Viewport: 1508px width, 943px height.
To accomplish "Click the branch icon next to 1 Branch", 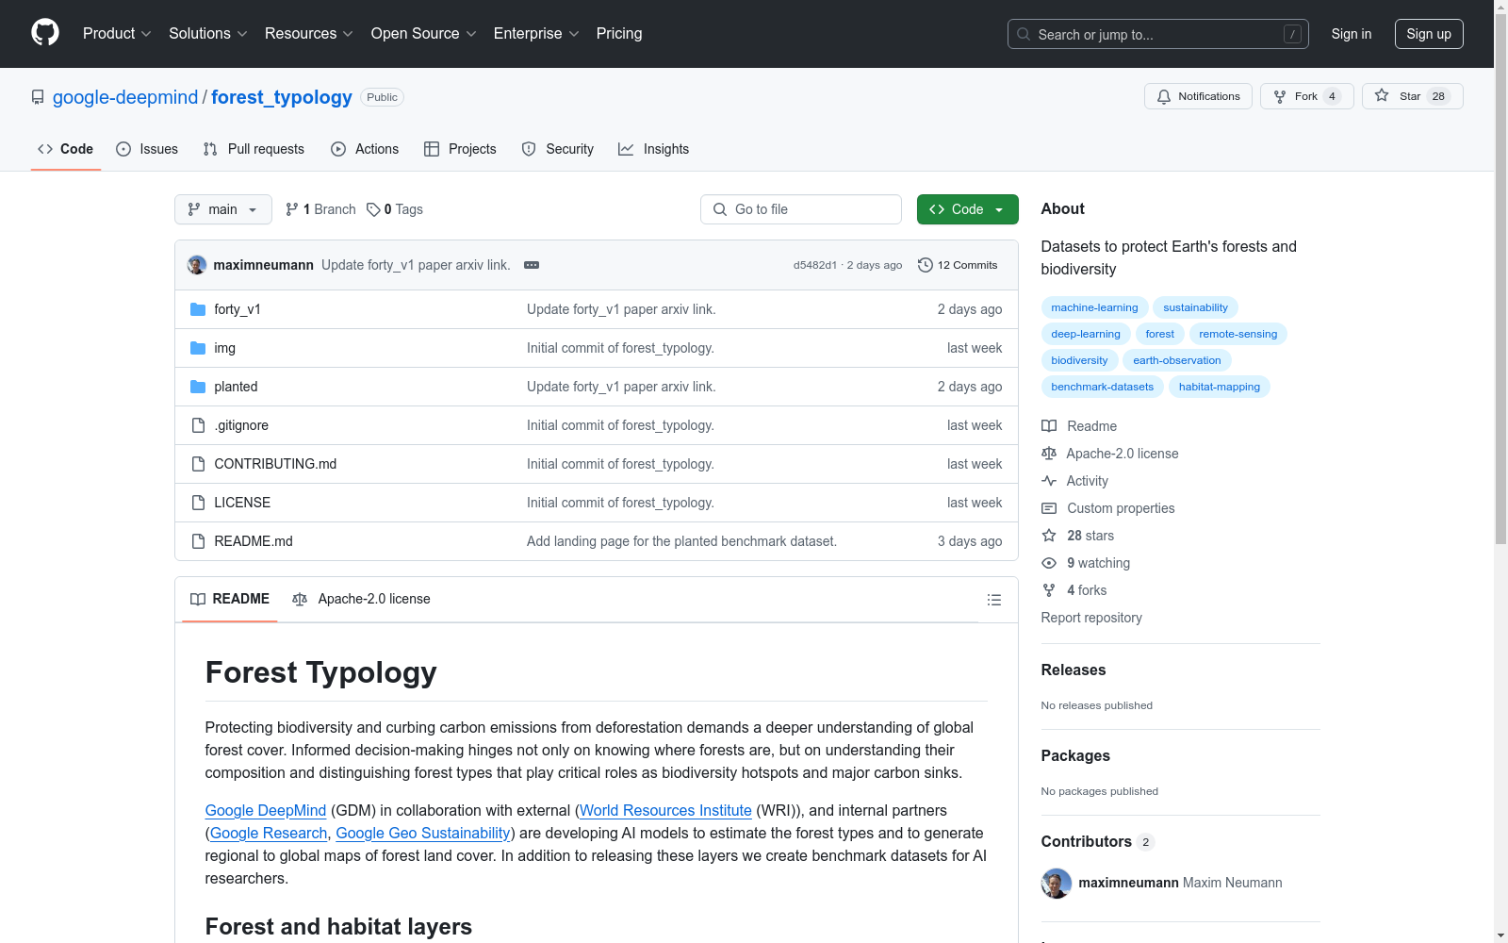I will click(x=292, y=209).
